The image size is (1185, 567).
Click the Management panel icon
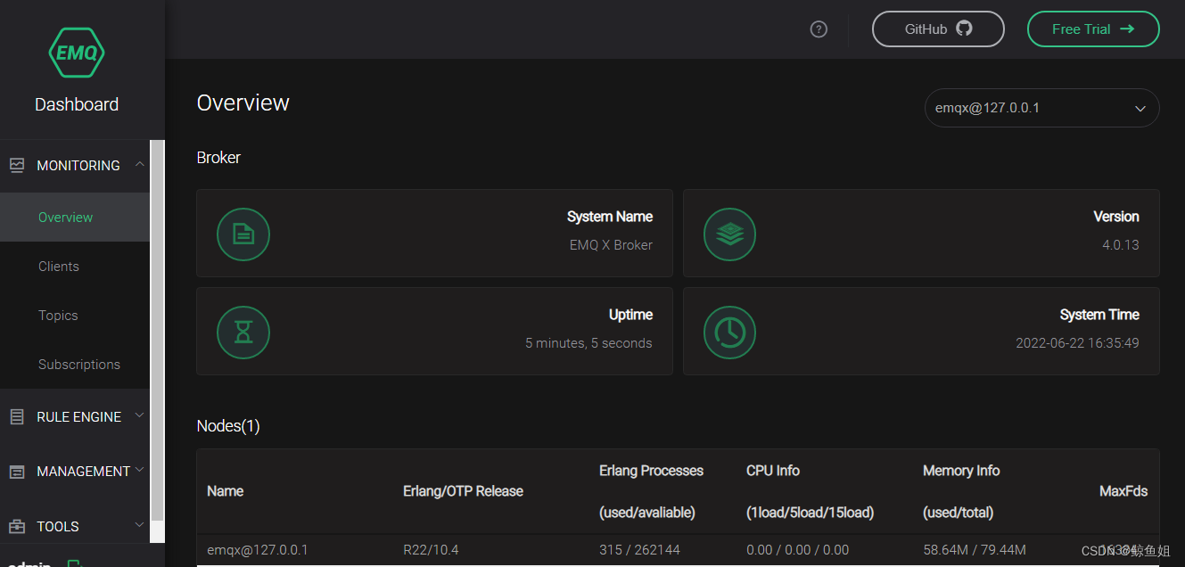[17, 472]
